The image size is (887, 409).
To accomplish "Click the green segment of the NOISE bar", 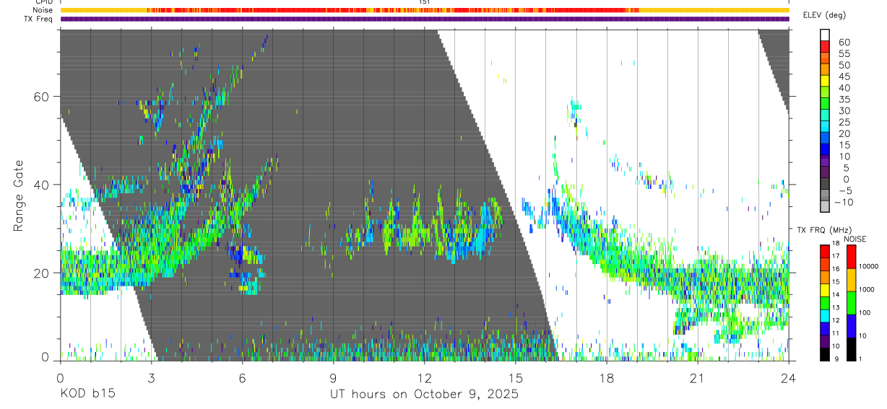I will point(852,302).
